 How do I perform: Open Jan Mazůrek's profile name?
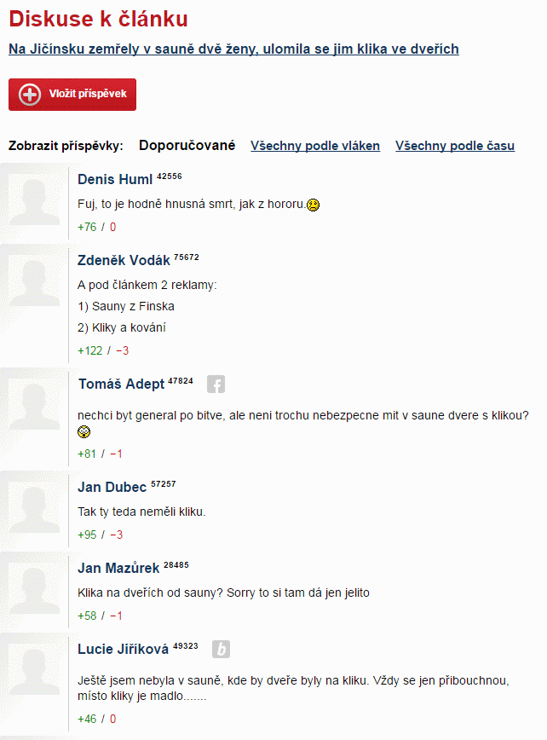tap(118, 568)
